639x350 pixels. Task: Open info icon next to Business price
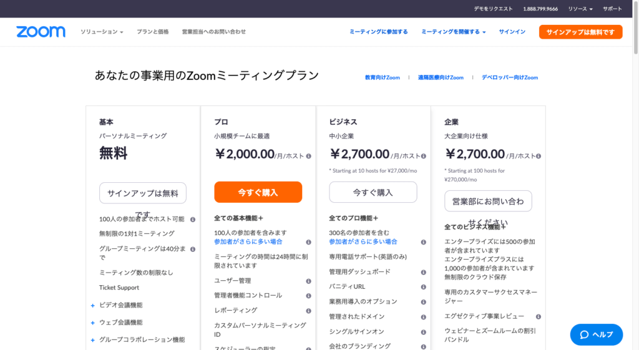pos(424,156)
